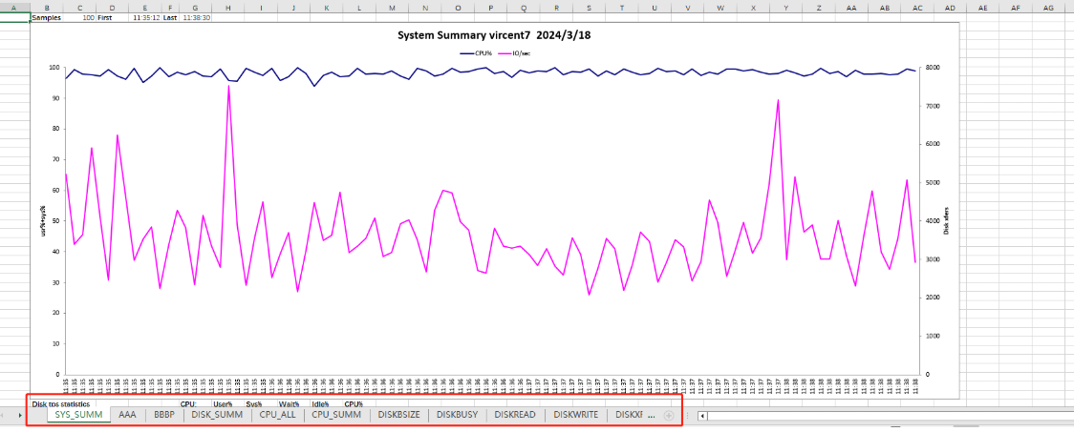
Task: Open the DISK_SUMM worksheet tab
Action: point(216,415)
